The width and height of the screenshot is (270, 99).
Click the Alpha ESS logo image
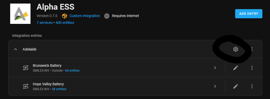20,14
